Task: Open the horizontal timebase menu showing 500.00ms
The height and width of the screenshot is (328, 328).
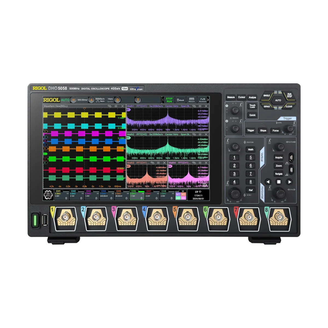Action: (x=82, y=100)
